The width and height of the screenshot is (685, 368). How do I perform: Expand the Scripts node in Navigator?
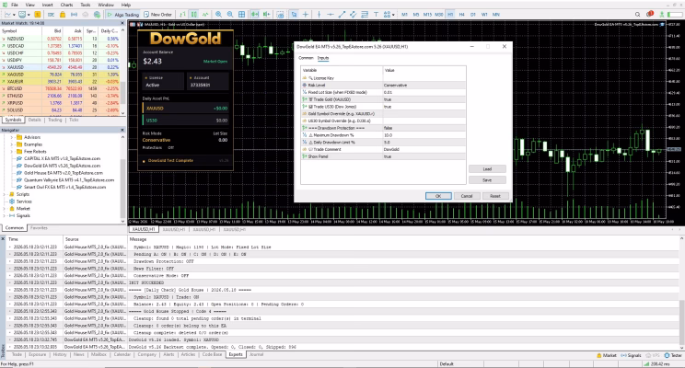(x=5, y=194)
